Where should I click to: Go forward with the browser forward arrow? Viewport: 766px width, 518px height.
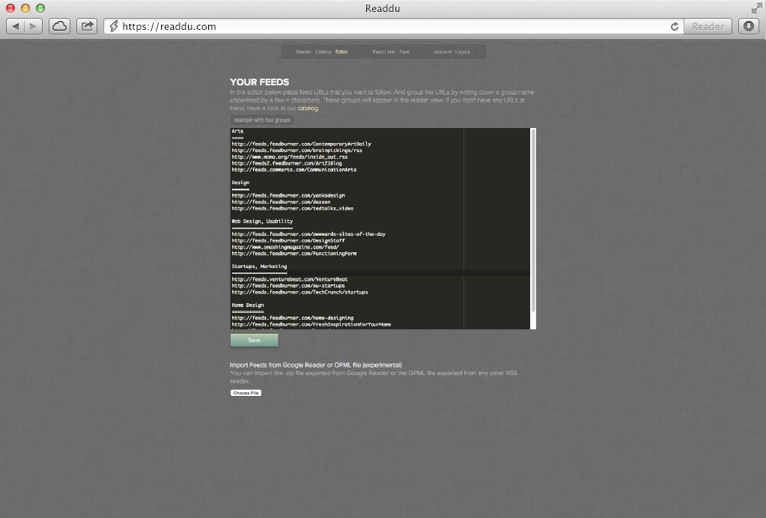(33, 26)
